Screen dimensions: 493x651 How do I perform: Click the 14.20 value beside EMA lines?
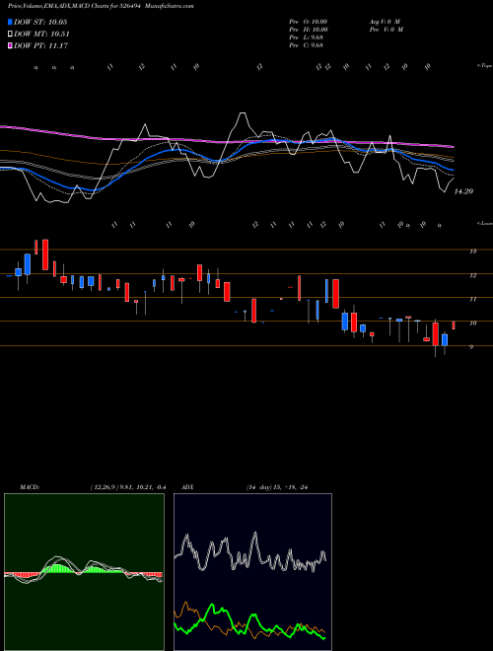click(463, 191)
